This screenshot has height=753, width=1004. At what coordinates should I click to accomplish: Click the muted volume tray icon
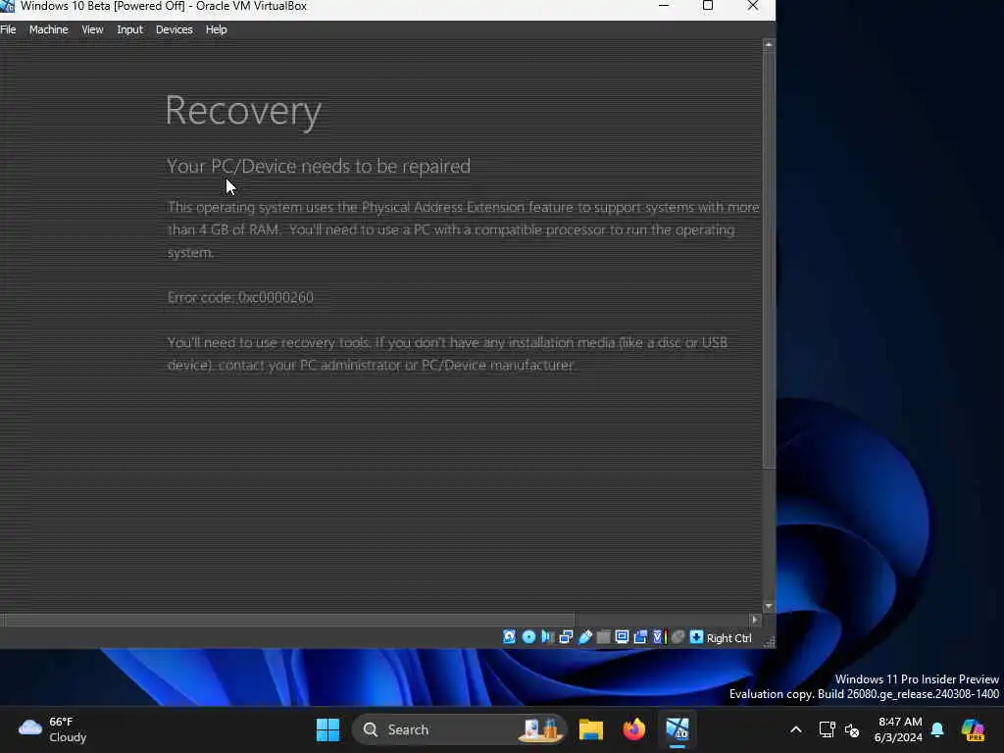point(852,729)
